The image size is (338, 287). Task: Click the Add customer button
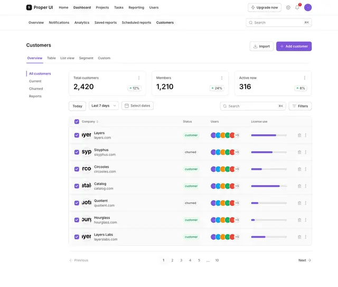(294, 46)
